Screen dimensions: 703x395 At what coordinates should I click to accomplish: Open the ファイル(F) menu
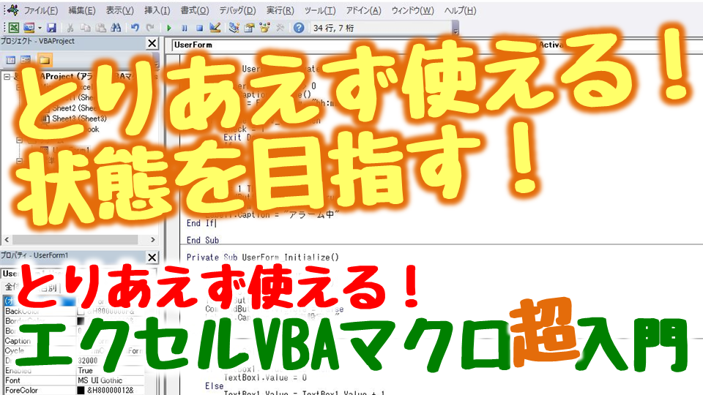pyautogui.click(x=41, y=10)
